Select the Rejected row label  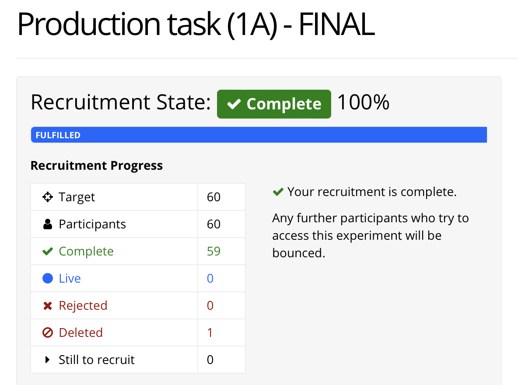pos(83,306)
